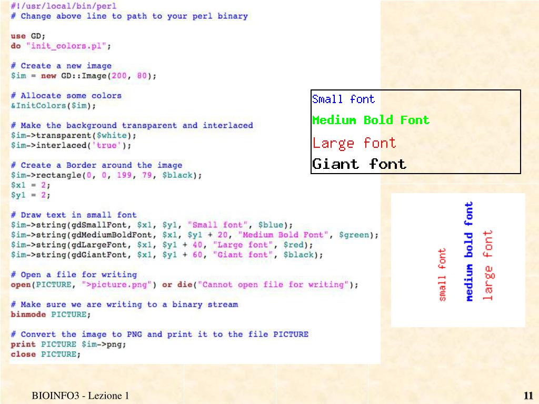539x404 pixels.
Task: Click the footer 'BIOINFO3 - Lezione 1'
Action: pyautogui.click(x=81, y=396)
